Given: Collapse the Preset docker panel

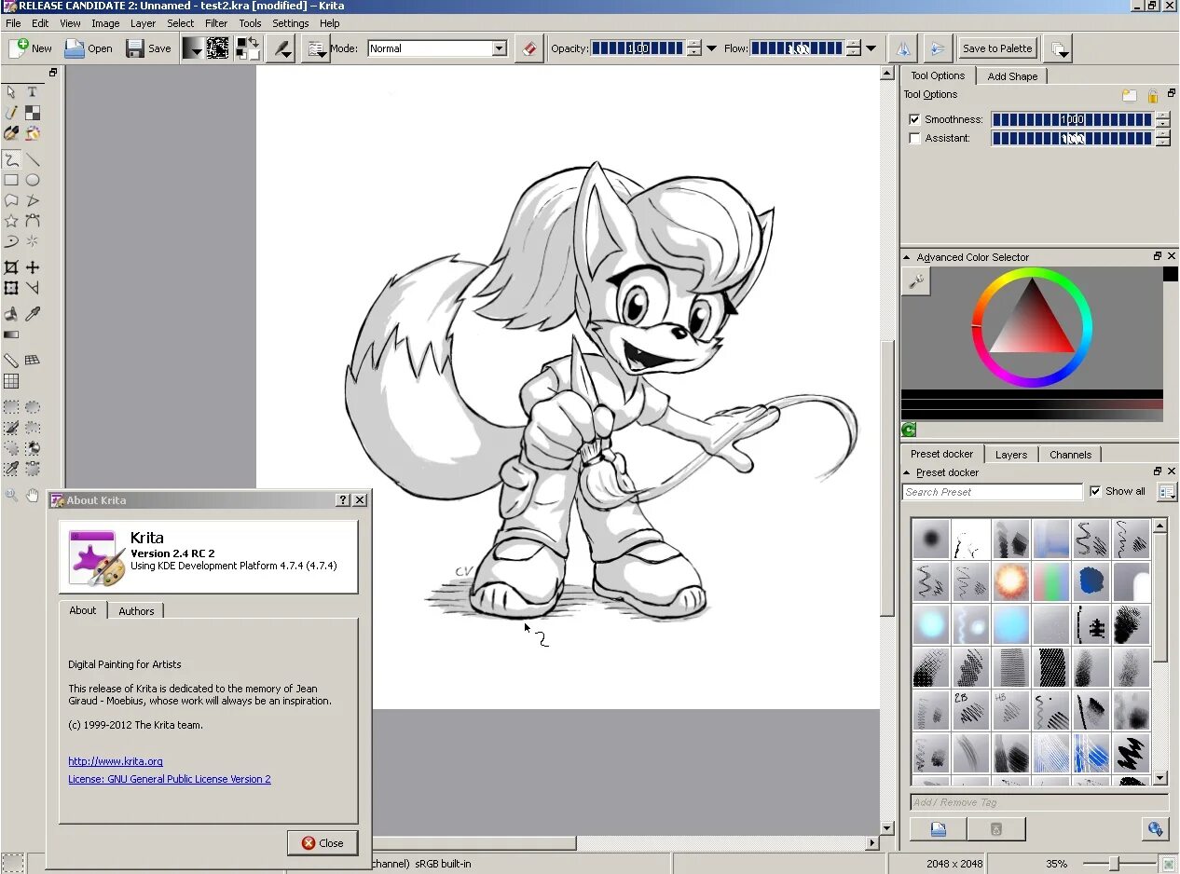Looking at the screenshot, I should (x=907, y=472).
